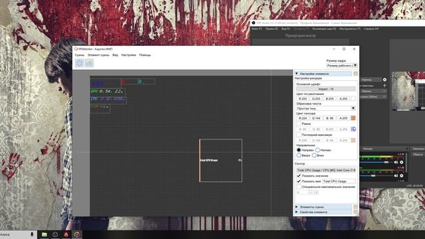Image resolution: width=425 pixels, height=239 pixels.
Task: Open the Сцены menu in FPS Monitor
Action: [x=80, y=55]
